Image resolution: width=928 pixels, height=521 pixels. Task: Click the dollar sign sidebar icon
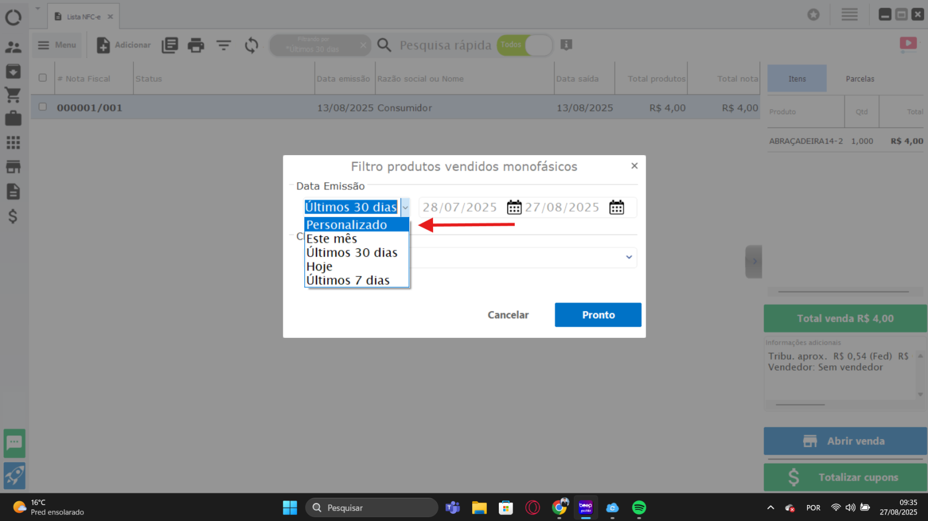13,216
